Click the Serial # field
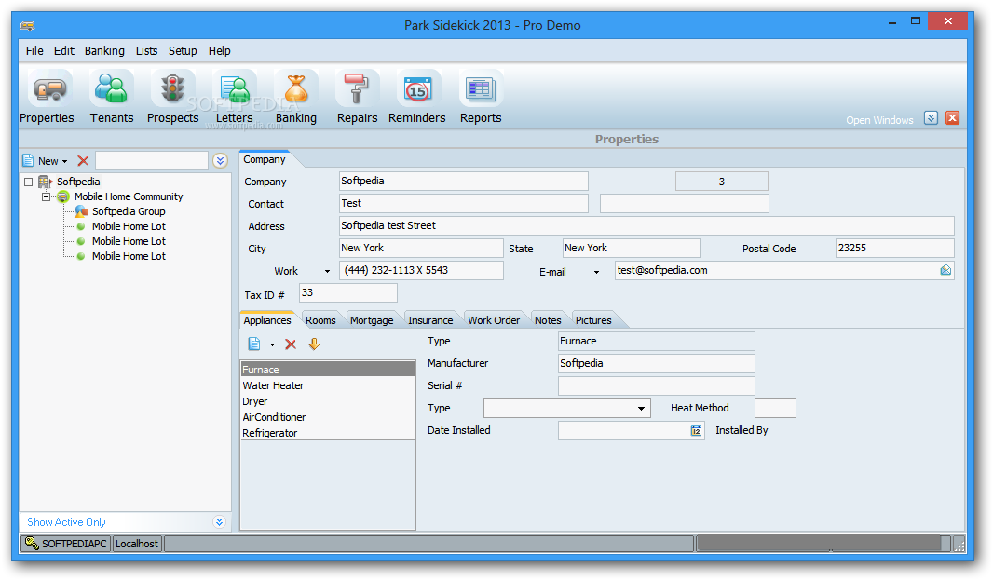 pyautogui.click(x=656, y=385)
